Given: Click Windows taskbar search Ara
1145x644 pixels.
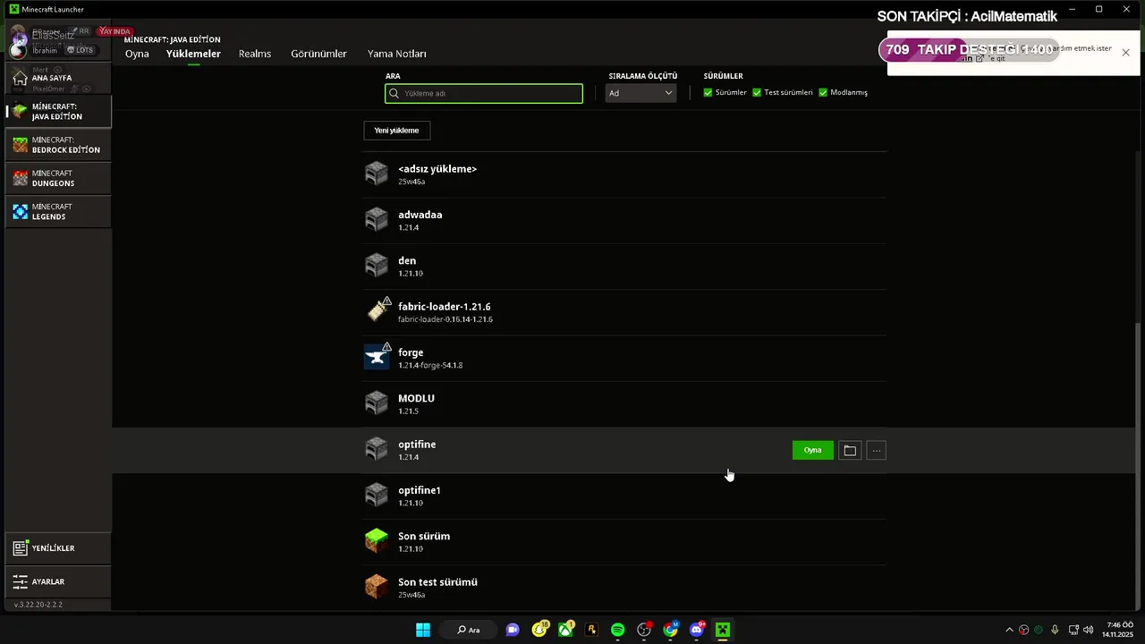Looking at the screenshot, I should [x=468, y=630].
